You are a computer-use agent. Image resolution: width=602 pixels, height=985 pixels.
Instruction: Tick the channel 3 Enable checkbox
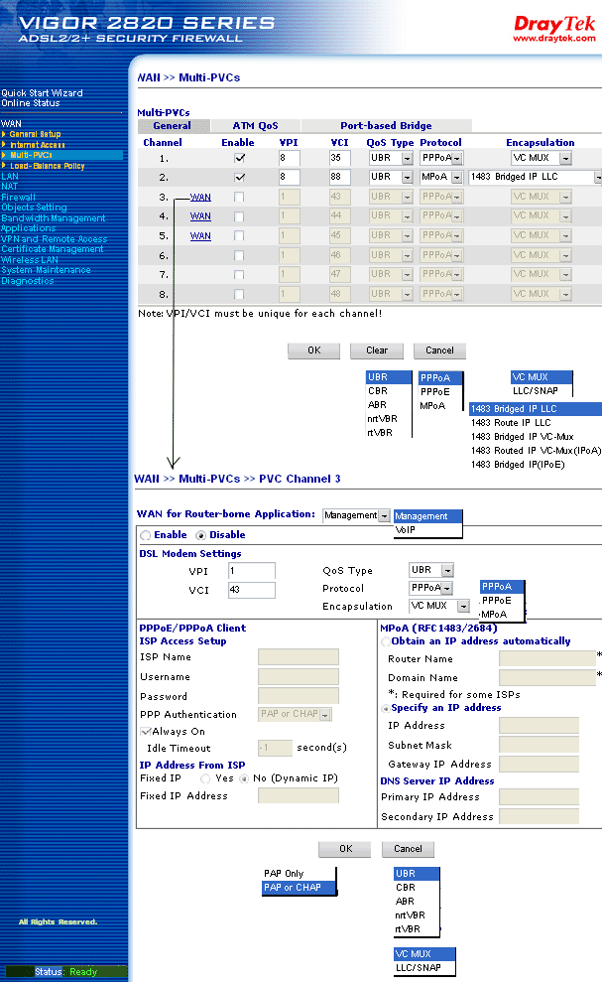(239, 197)
